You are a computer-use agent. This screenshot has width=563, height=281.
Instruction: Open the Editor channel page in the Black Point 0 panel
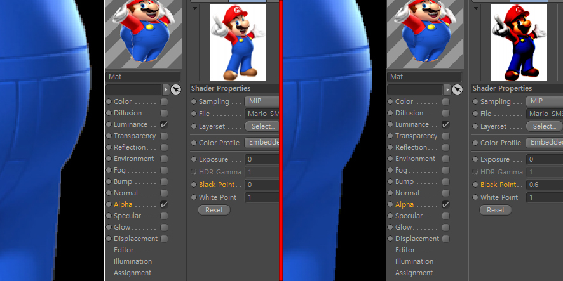(123, 250)
